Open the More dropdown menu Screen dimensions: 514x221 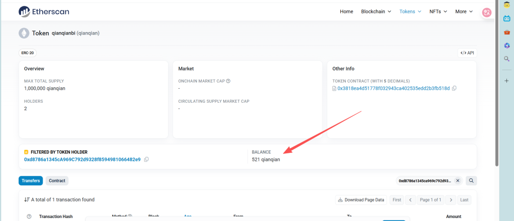[x=464, y=12]
